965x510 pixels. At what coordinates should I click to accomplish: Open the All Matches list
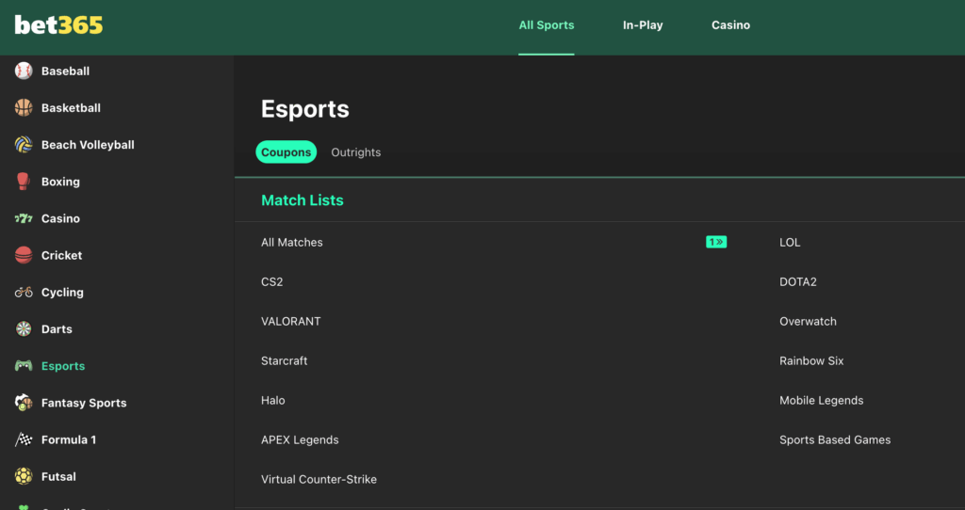tap(292, 242)
